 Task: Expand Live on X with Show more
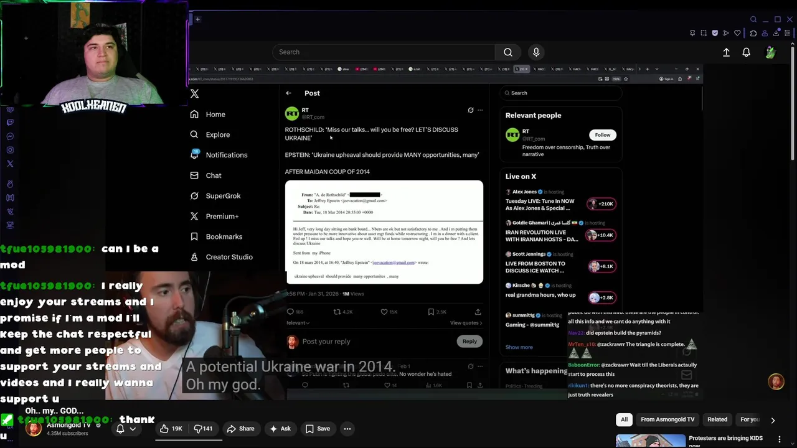(x=519, y=347)
